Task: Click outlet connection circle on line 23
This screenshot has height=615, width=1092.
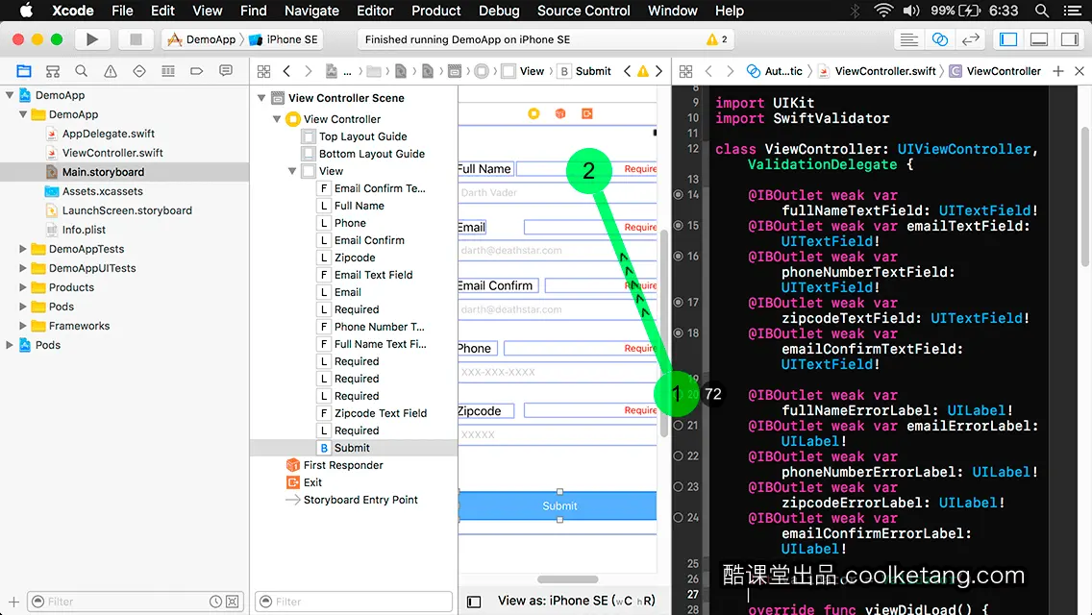Action: tap(678, 486)
